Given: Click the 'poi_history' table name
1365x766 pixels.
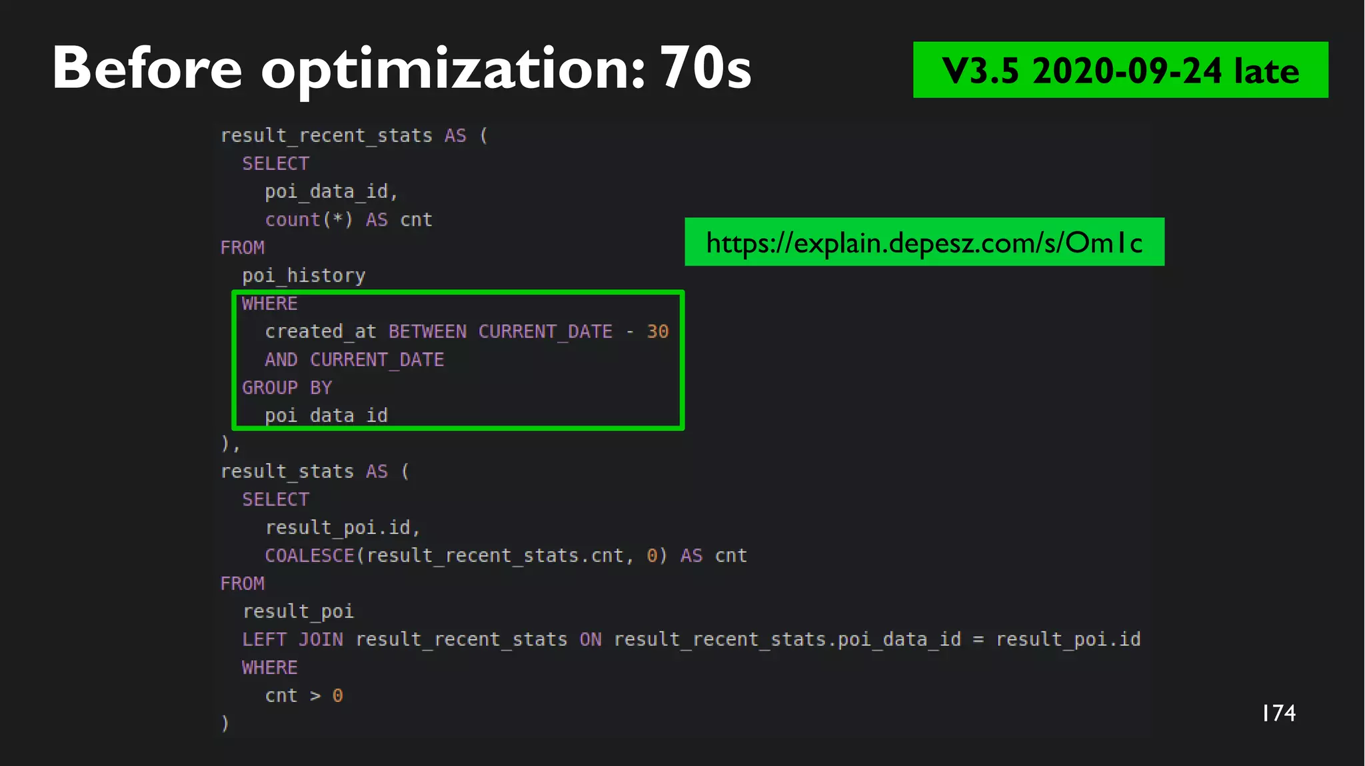Looking at the screenshot, I should [304, 276].
